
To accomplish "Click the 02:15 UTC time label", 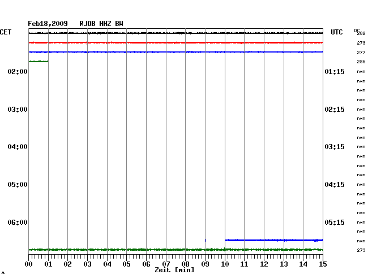I will [335, 110].
